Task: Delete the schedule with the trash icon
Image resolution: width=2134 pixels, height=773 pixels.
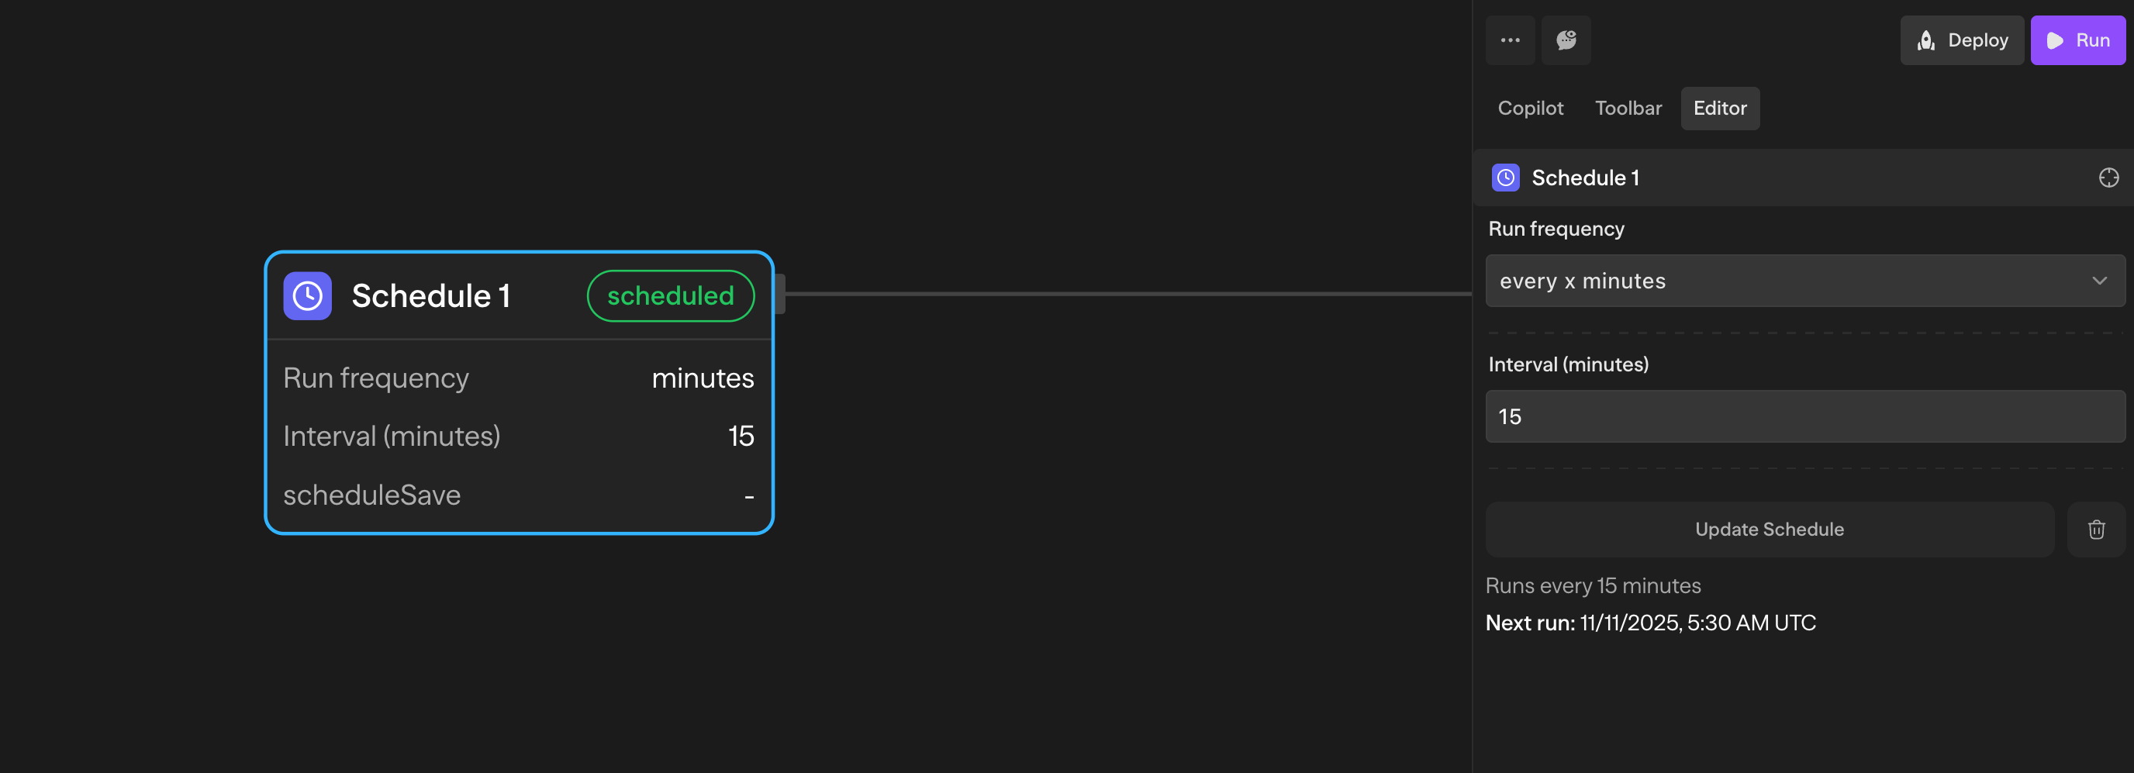Action: [2096, 530]
